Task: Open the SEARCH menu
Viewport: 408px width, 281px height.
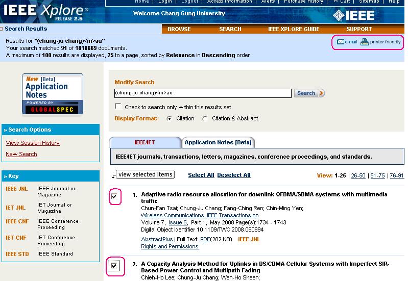Action: pos(230,29)
